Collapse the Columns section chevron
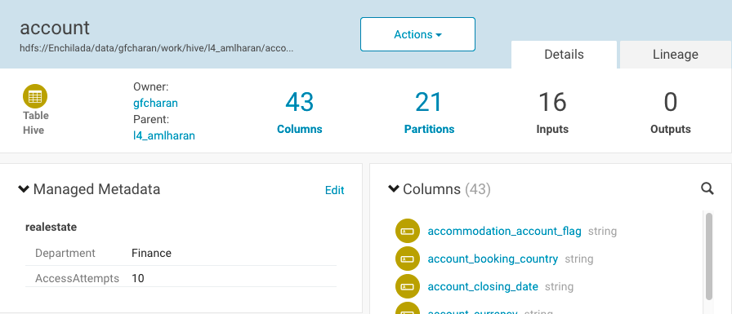 click(x=394, y=188)
